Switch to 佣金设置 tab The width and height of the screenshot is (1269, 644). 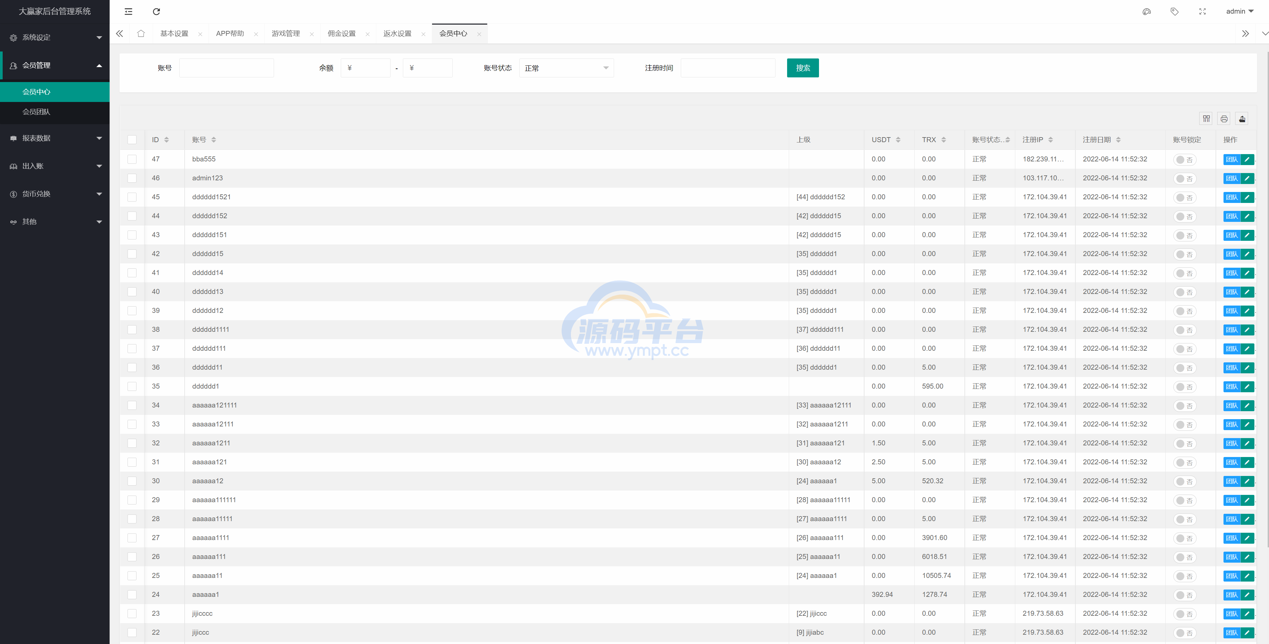coord(341,34)
